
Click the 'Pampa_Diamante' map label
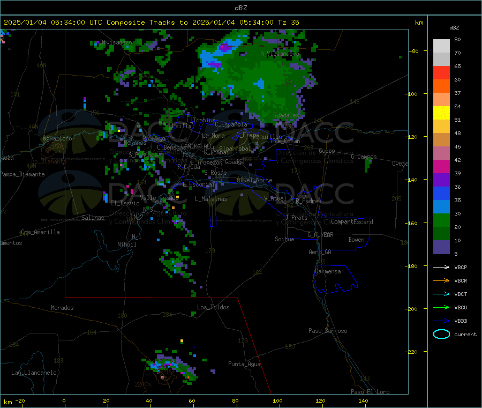click(x=22, y=174)
